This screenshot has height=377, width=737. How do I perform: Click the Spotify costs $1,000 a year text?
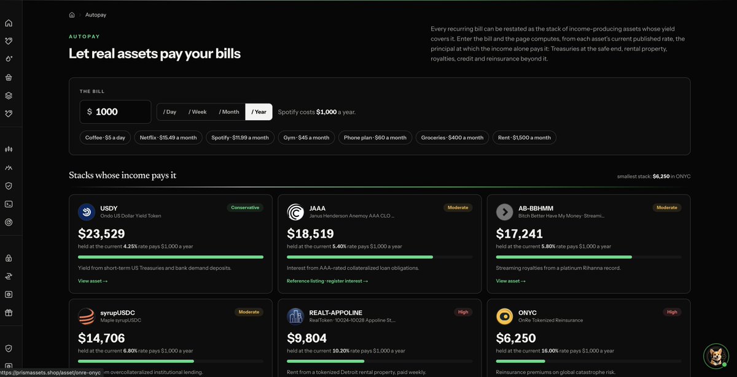click(316, 112)
